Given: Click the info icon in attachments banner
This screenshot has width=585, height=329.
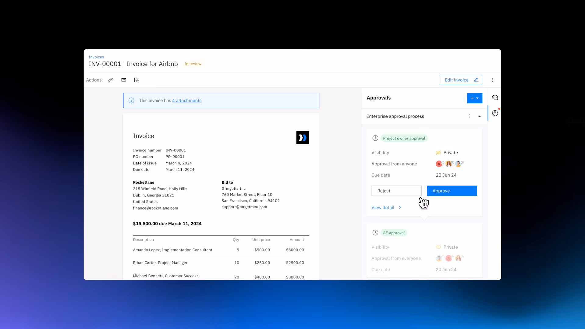Looking at the screenshot, I should [131, 101].
